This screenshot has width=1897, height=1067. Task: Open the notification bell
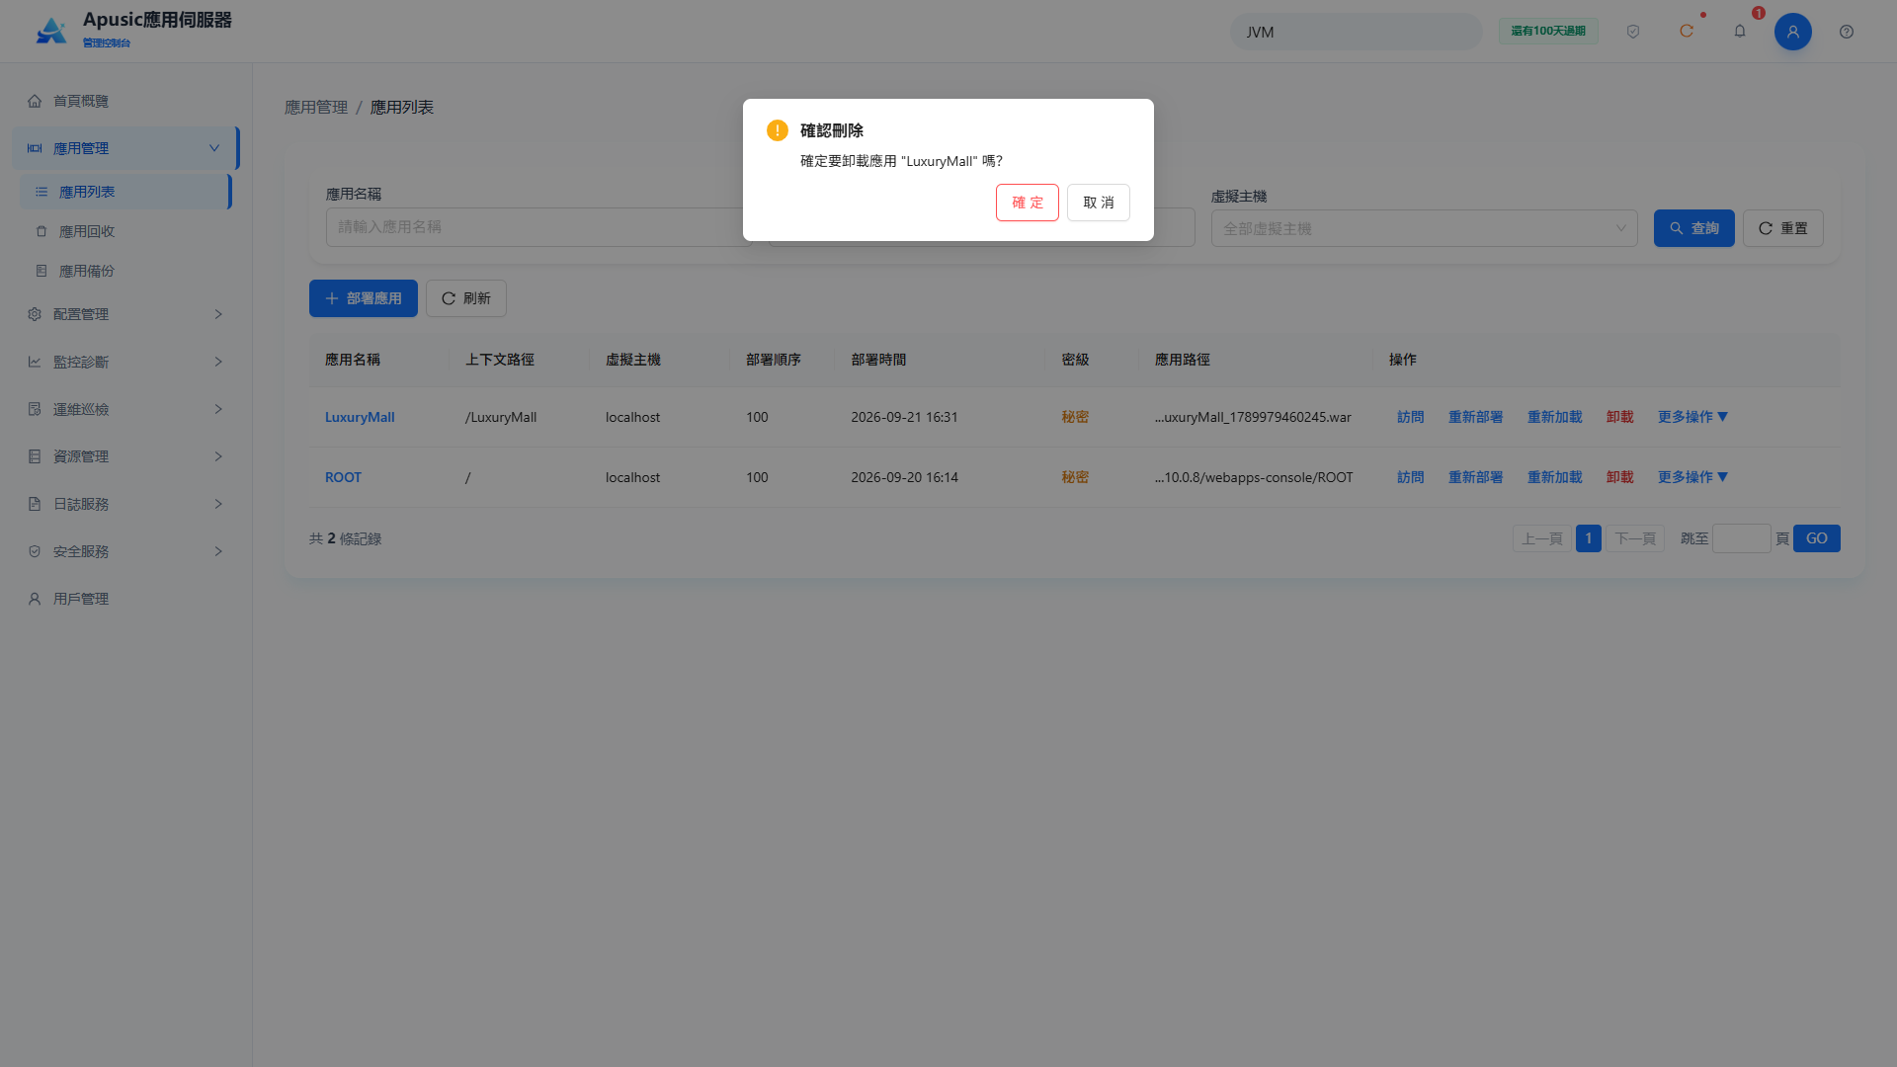pos(1740,32)
